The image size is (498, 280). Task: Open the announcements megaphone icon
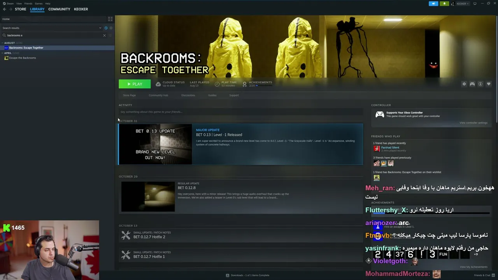coord(433,3)
